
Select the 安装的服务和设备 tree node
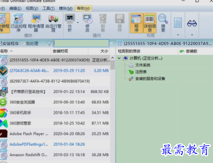pos(150,79)
